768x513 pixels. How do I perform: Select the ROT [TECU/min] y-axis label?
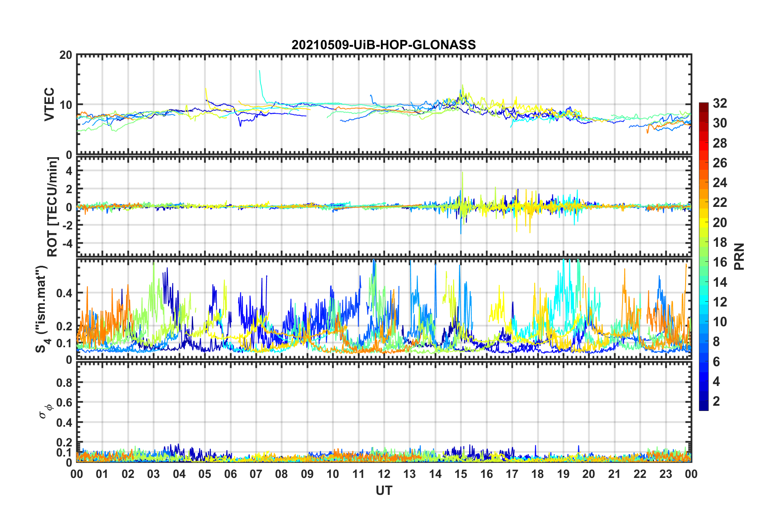(52, 207)
